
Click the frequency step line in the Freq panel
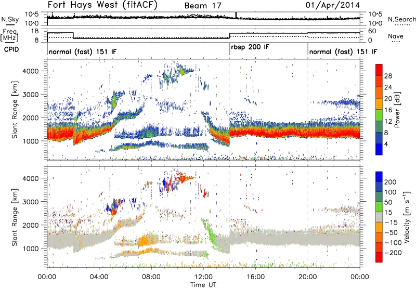click(x=151, y=38)
